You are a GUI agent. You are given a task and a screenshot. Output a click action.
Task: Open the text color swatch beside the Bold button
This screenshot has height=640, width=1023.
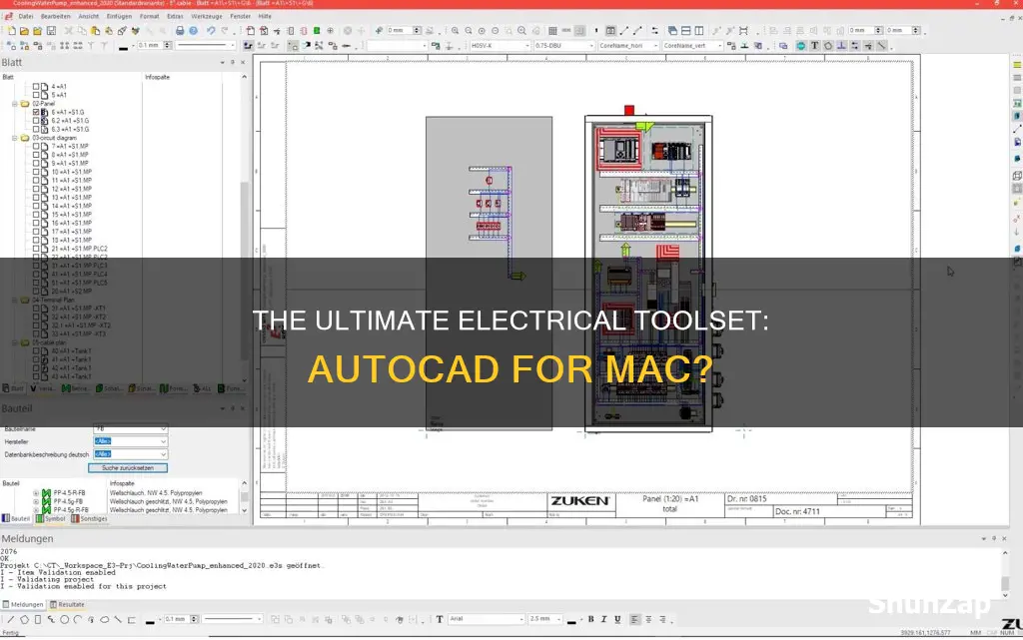571,621
